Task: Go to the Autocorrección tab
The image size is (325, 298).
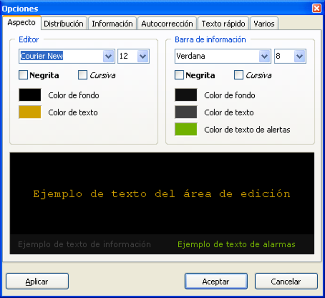Action: click(x=167, y=23)
